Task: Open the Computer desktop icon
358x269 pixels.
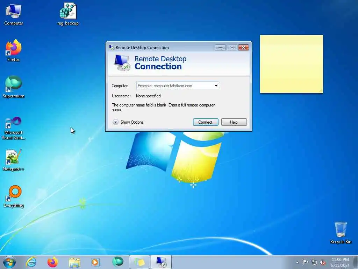Action: [x=14, y=14]
